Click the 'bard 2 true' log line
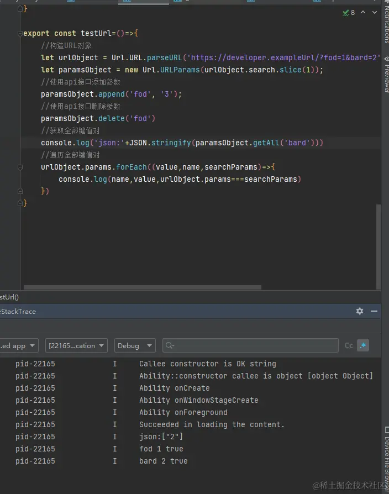389x494 pixels. coord(163,461)
